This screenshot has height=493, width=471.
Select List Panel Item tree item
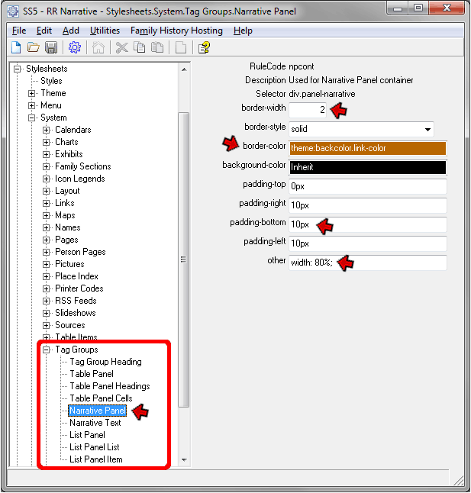click(96, 459)
